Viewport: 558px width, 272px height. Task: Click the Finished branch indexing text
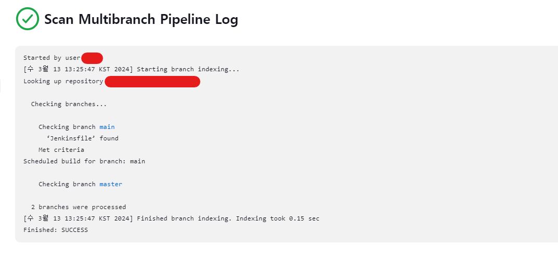[184, 218]
